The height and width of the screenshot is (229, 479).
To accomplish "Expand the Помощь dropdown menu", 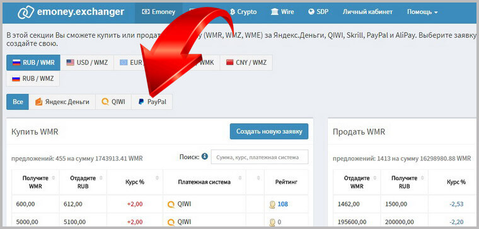I will coord(422,12).
